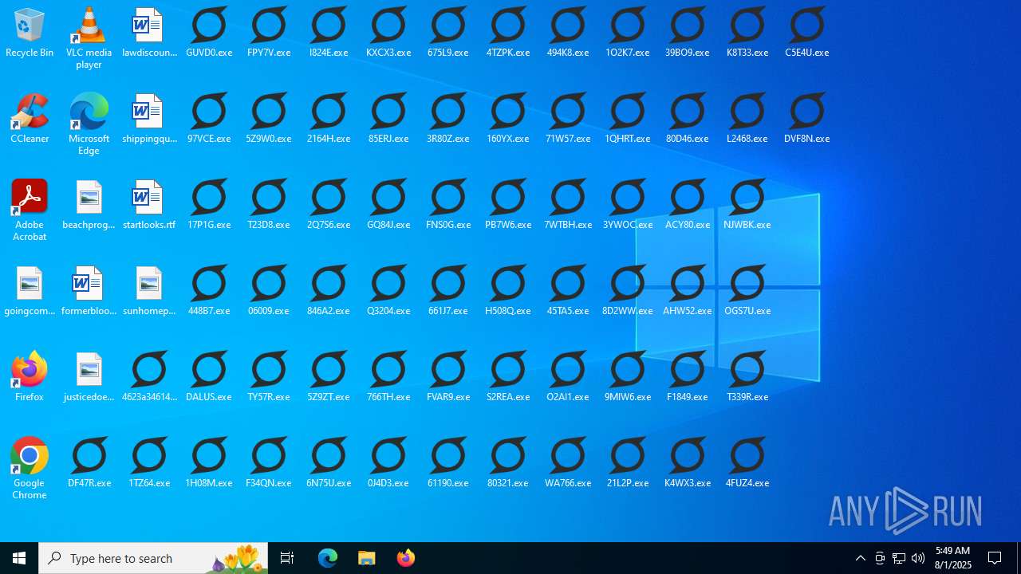Screen dimensions: 1021x574
Task: Open Task View from the taskbar
Action: [287, 558]
